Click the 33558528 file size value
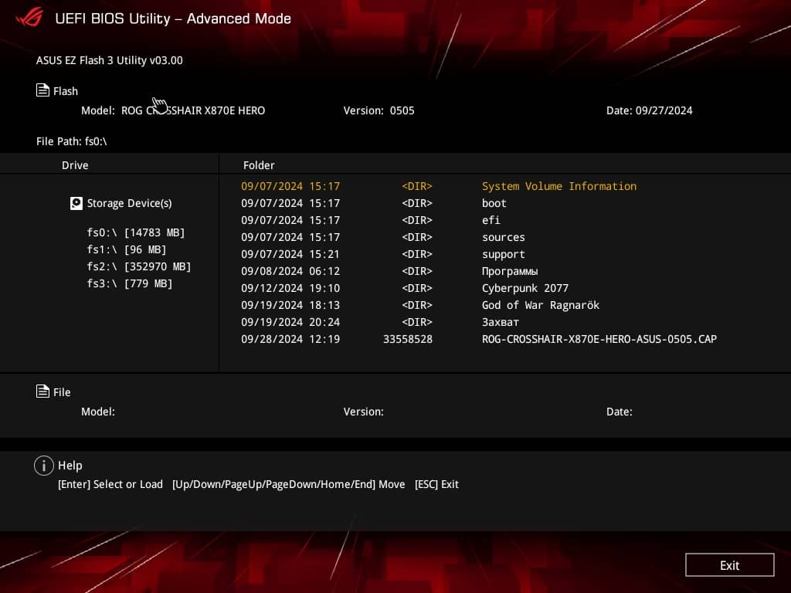 [x=408, y=339]
